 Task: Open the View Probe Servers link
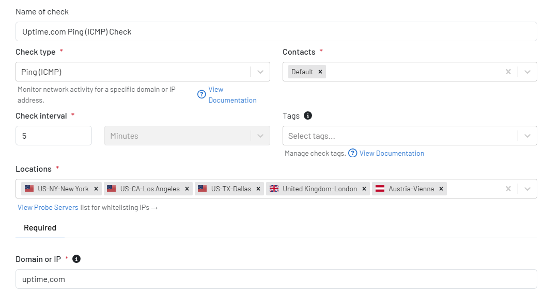(48, 207)
